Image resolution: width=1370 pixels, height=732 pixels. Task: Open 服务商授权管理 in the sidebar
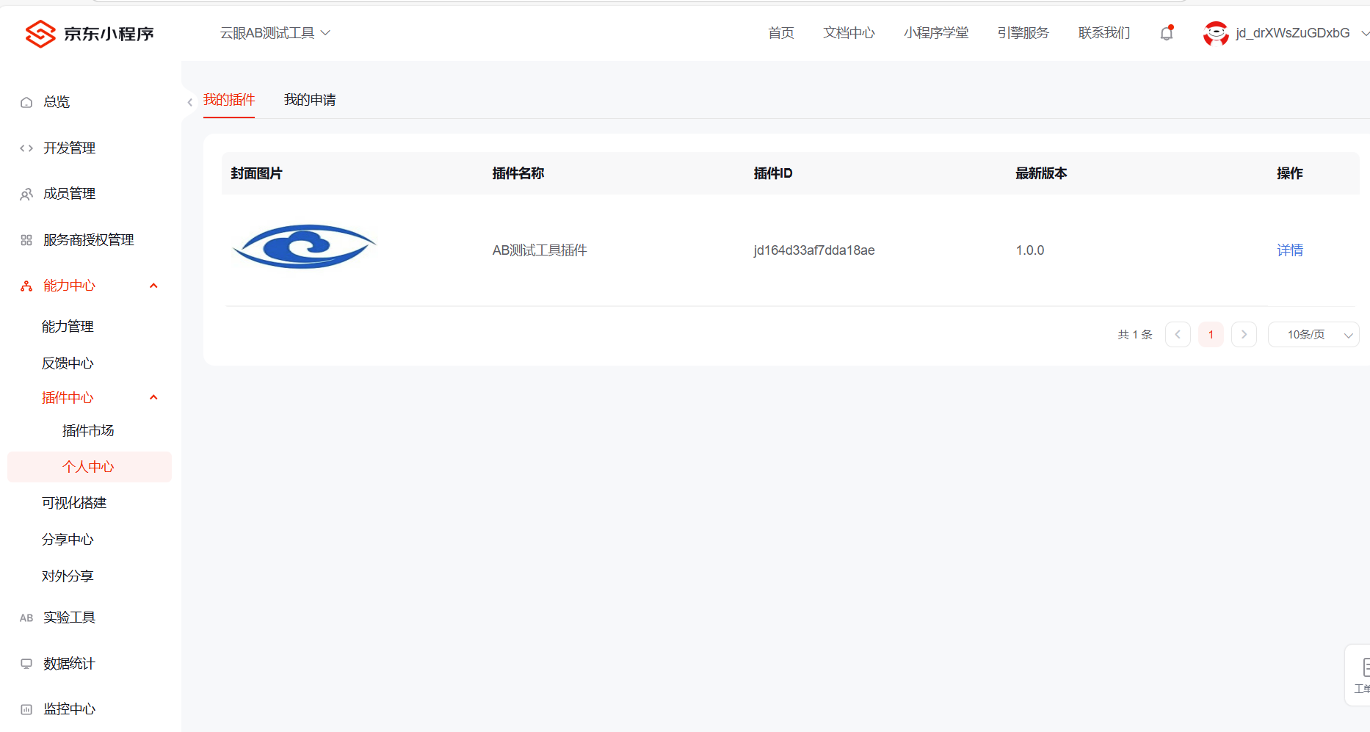point(90,240)
